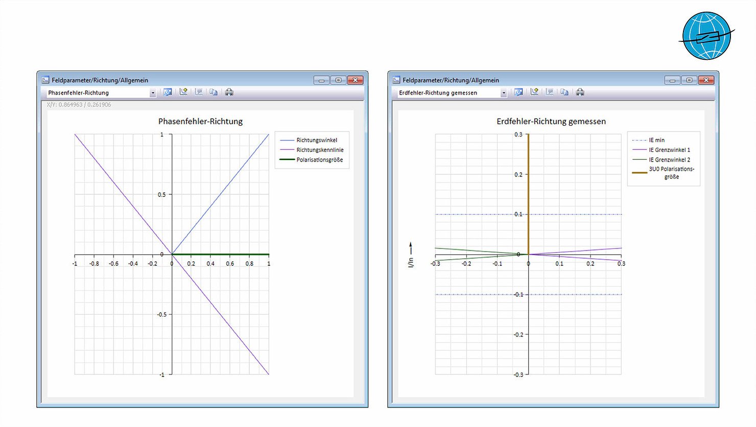
Task: Click the refresh chart icon in the Erdfehler-Richtung window
Action: click(x=518, y=93)
